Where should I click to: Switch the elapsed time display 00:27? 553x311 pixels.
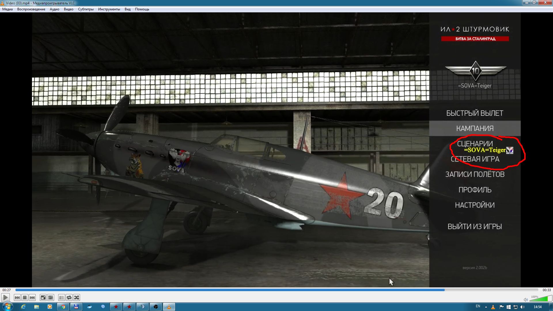click(x=7, y=290)
